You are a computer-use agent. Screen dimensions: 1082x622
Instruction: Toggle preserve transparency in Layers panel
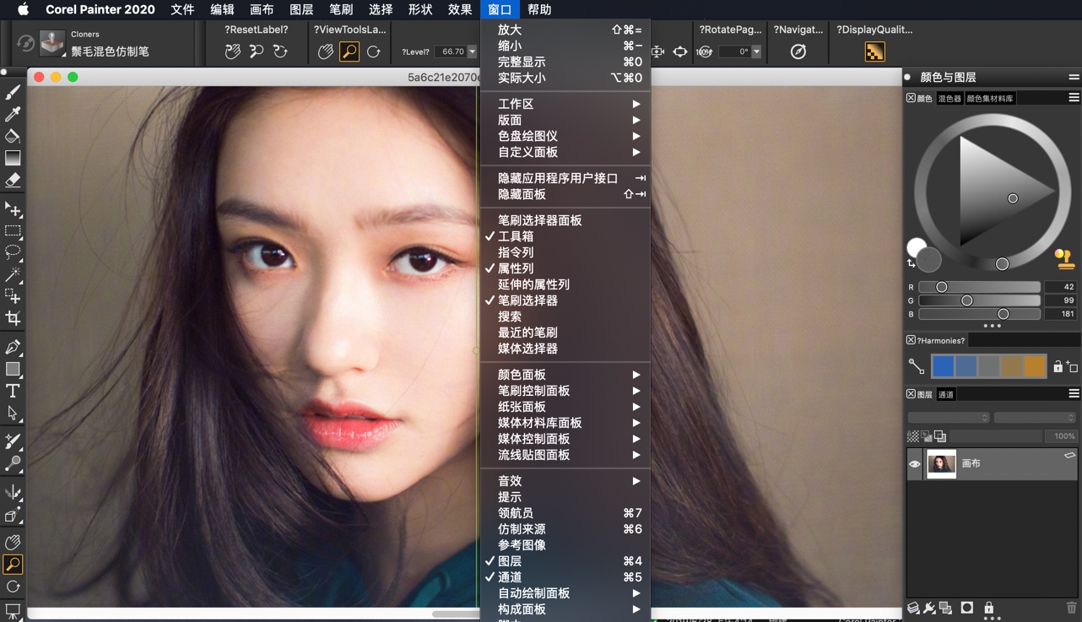coord(913,436)
